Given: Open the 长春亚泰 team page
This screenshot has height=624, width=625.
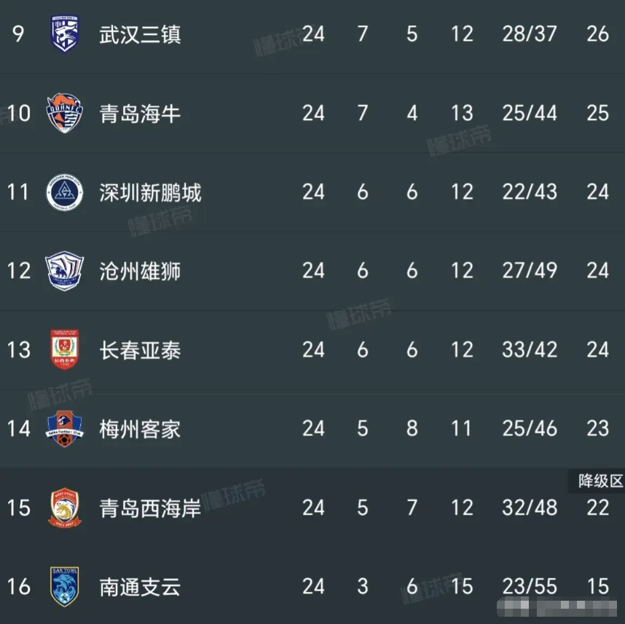Looking at the screenshot, I should point(140,350).
